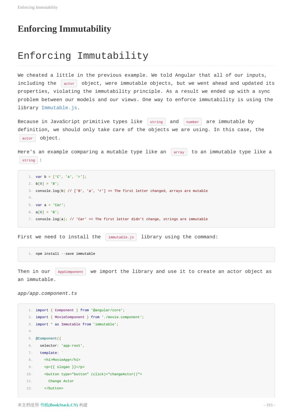Viewport: 293px width, 415px height.
Task: Click the 'Change Actor' text in the code
Action: pyautogui.click(x=61, y=381)
